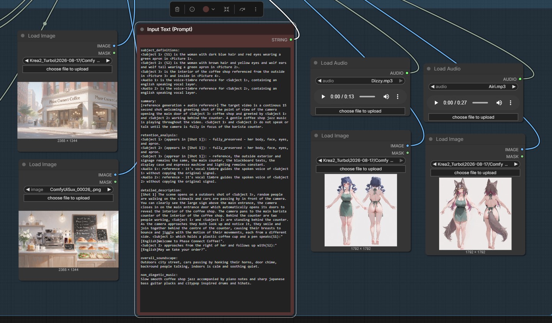Click the Dizzy.mp3 audio seek slider
The image size is (552, 323).
tap(367, 96)
